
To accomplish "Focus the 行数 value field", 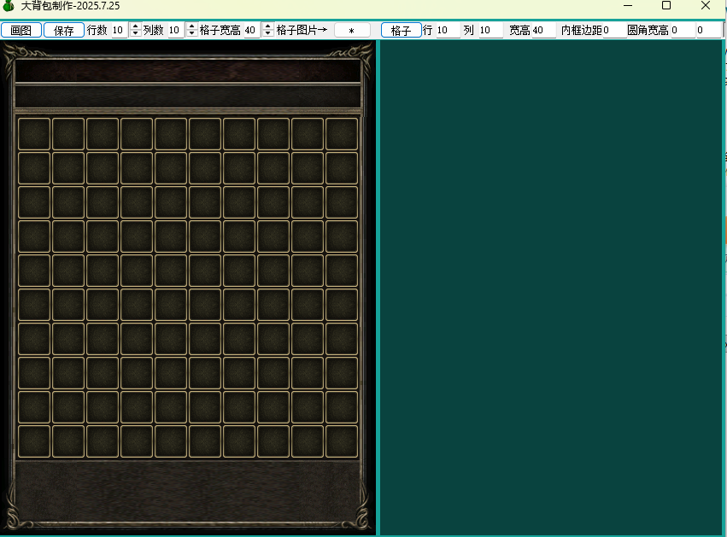I will [x=120, y=30].
